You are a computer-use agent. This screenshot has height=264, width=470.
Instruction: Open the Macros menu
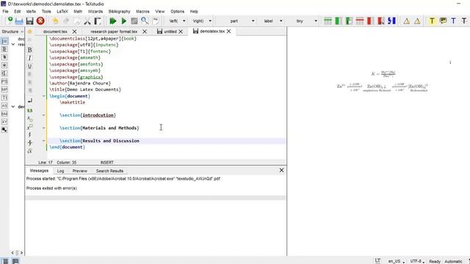(142, 12)
